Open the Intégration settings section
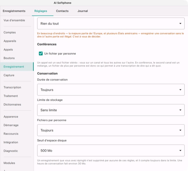The height and width of the screenshot is (171, 188). (17, 142)
